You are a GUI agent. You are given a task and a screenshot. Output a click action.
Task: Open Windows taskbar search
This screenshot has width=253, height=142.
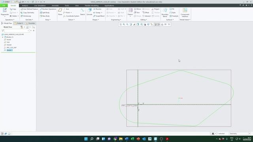coord(92,139)
